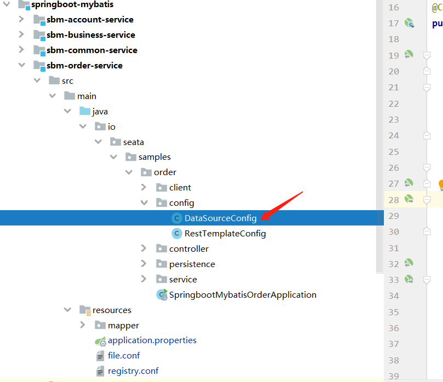Click the registry.conf file icon
The image size is (443, 382).
click(100, 371)
